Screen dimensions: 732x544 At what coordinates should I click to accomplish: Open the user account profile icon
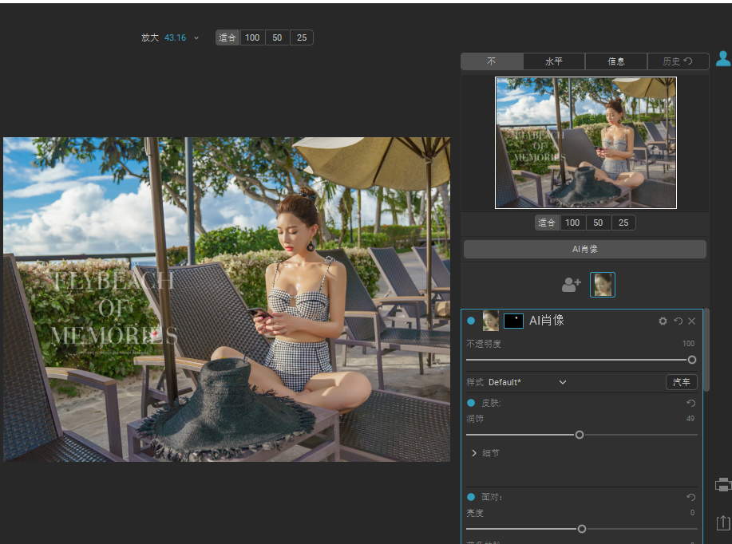coord(723,58)
